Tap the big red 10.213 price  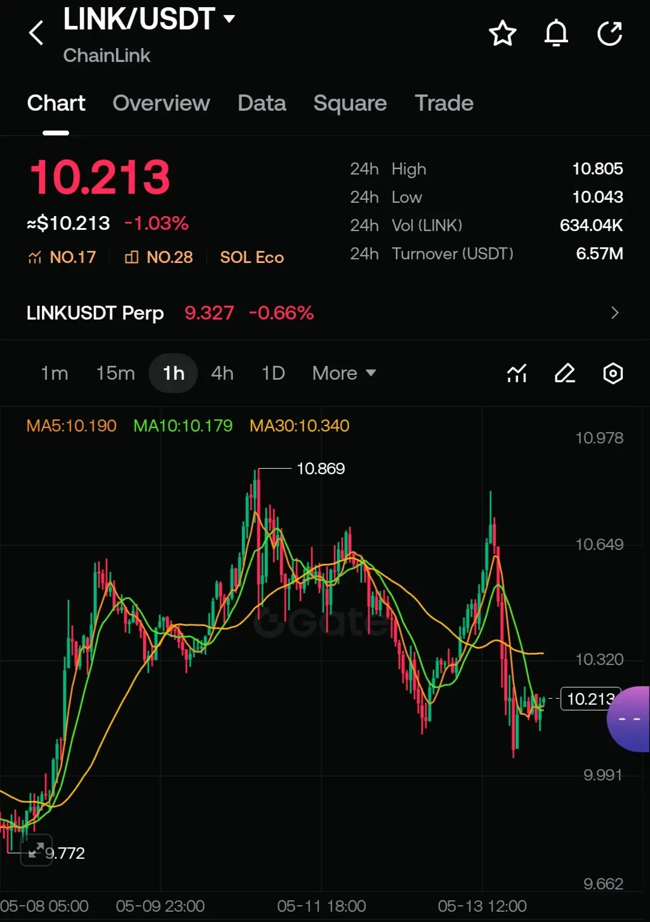tap(100, 178)
